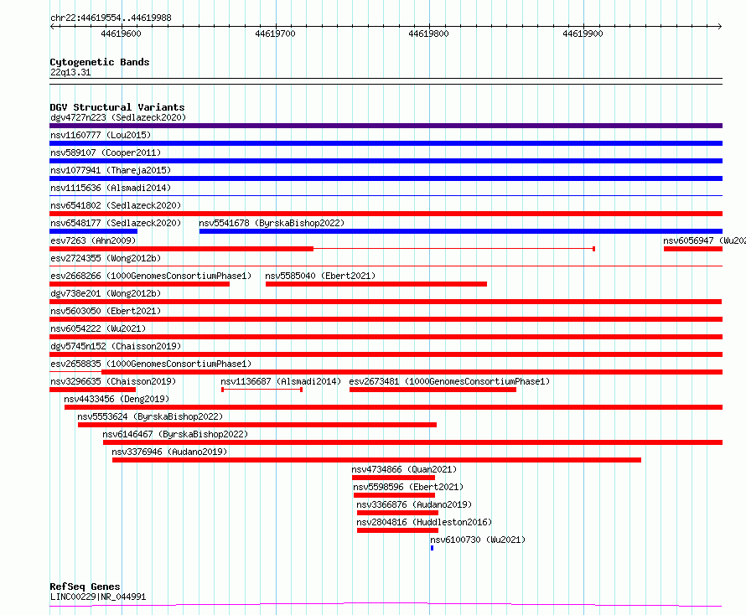Viewport: 746px width, 615px height.
Task: Click the 44619600 ruler coordinate
Action: pos(121,34)
